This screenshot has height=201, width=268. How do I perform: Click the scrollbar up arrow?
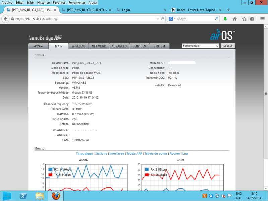pos(266,27)
